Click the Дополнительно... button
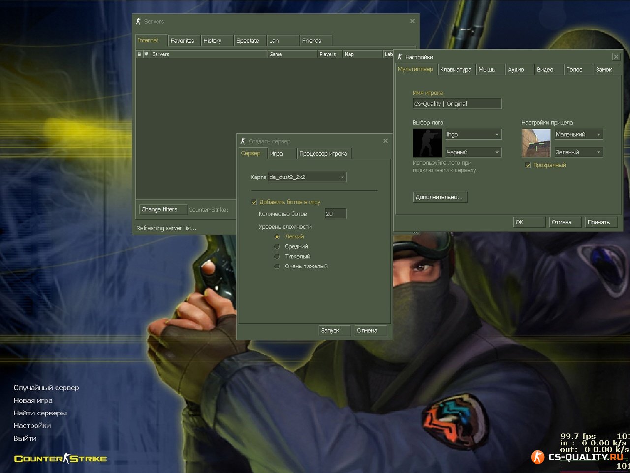Image resolution: width=630 pixels, height=473 pixels. [x=440, y=197]
